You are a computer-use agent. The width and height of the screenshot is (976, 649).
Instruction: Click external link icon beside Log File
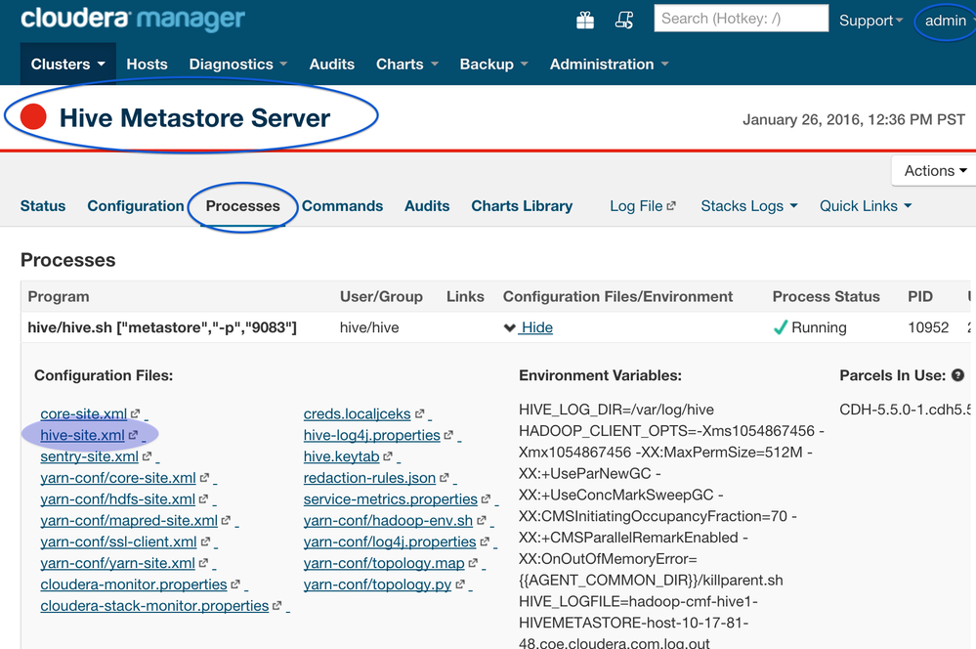click(x=671, y=206)
